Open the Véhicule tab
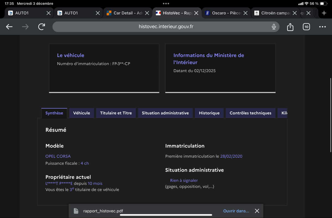 (82, 113)
